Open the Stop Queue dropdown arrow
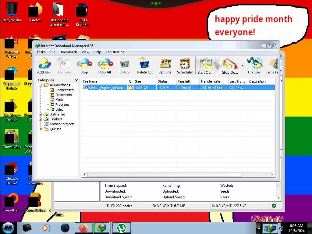Image resolution: width=312 pixels, height=234 pixels. point(242,66)
